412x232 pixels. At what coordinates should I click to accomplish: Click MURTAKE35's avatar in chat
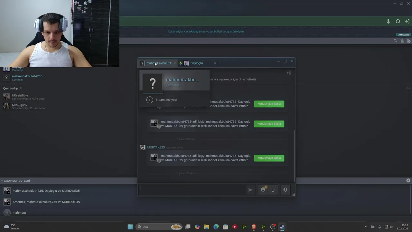coord(143,147)
